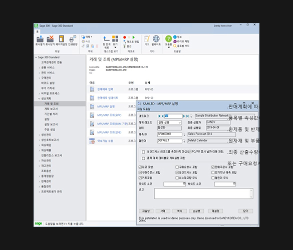
Task: Open the 페이지설정 (Page Setup) icon
Action: (61, 39)
